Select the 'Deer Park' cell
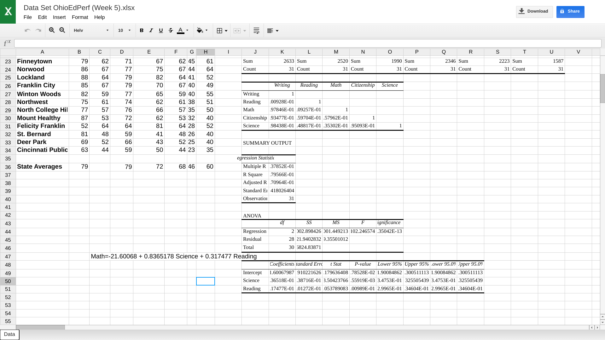The image size is (605, 340). [42, 142]
